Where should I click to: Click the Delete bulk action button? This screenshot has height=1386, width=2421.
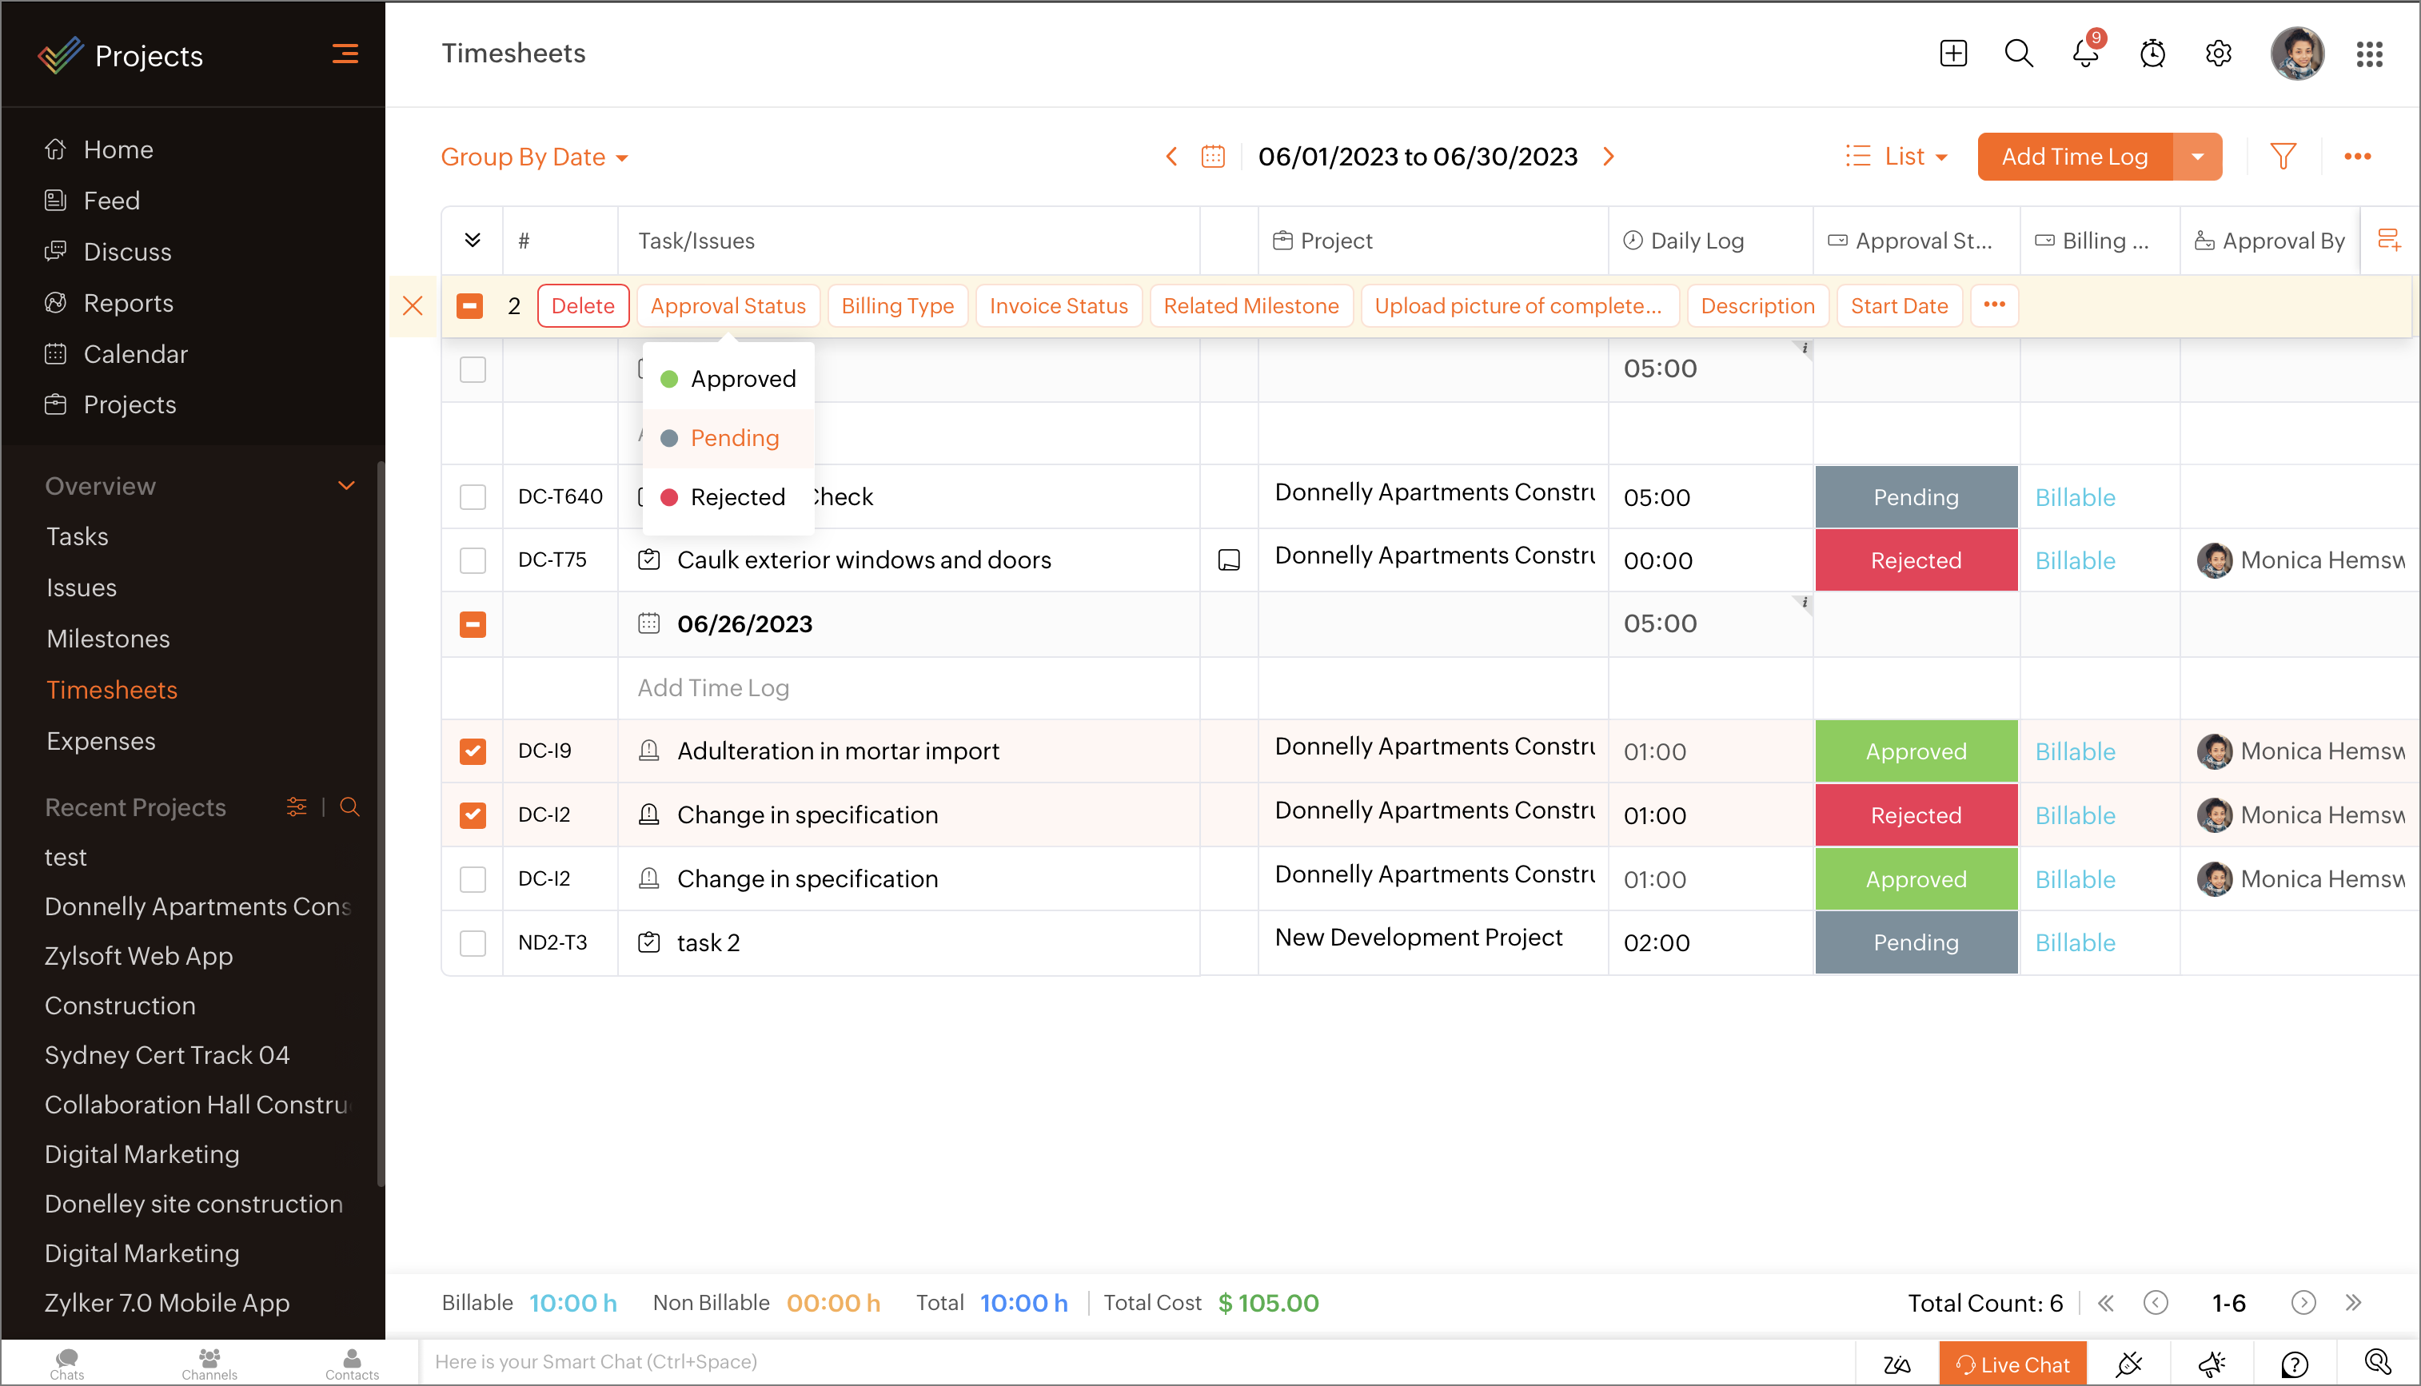point(583,305)
